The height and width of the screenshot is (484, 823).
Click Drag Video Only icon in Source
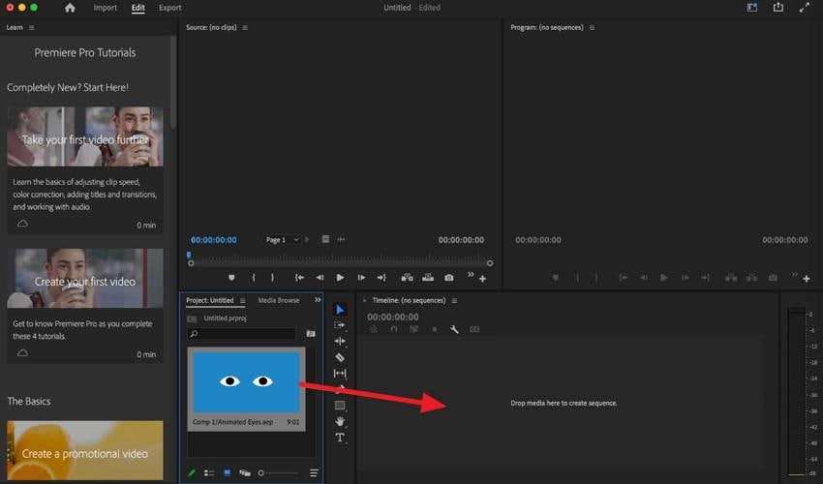325,239
